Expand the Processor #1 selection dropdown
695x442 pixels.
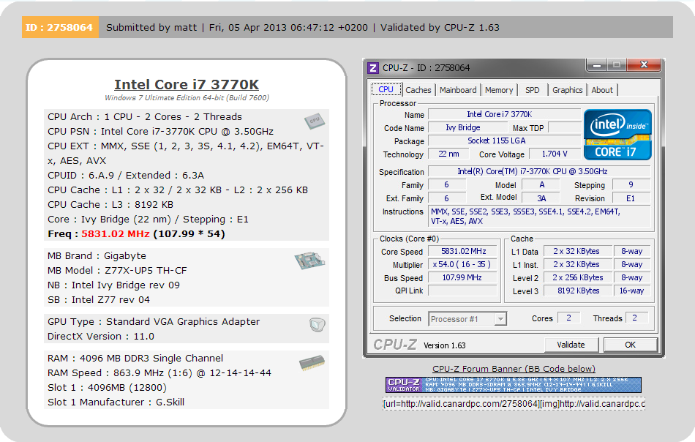coord(500,319)
